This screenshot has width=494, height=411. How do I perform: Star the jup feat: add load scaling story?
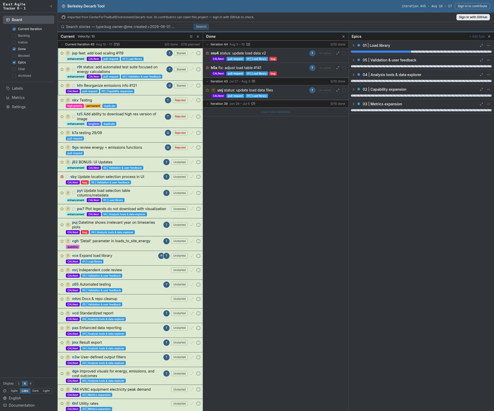(62, 53)
